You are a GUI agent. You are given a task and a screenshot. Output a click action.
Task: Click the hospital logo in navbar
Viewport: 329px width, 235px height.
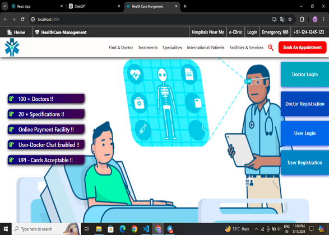point(12,48)
